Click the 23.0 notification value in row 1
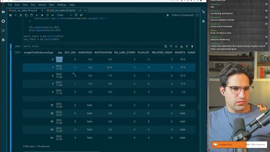The width and height of the screenshot is (270, 152). coord(110,68)
